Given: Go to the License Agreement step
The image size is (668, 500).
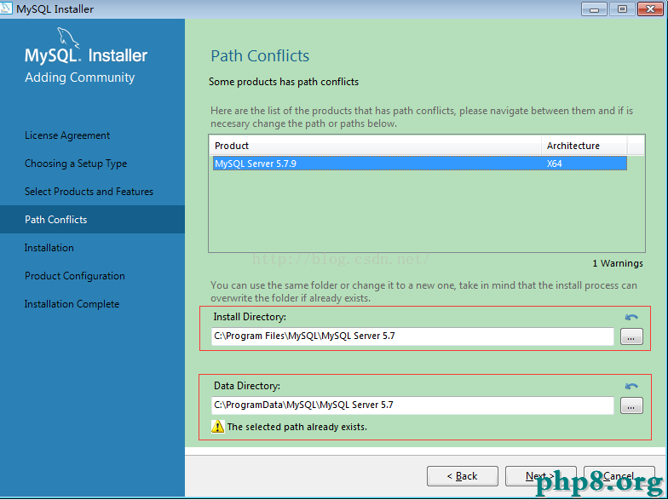Looking at the screenshot, I should pyautogui.click(x=67, y=135).
